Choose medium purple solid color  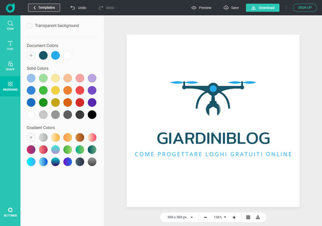(92, 90)
